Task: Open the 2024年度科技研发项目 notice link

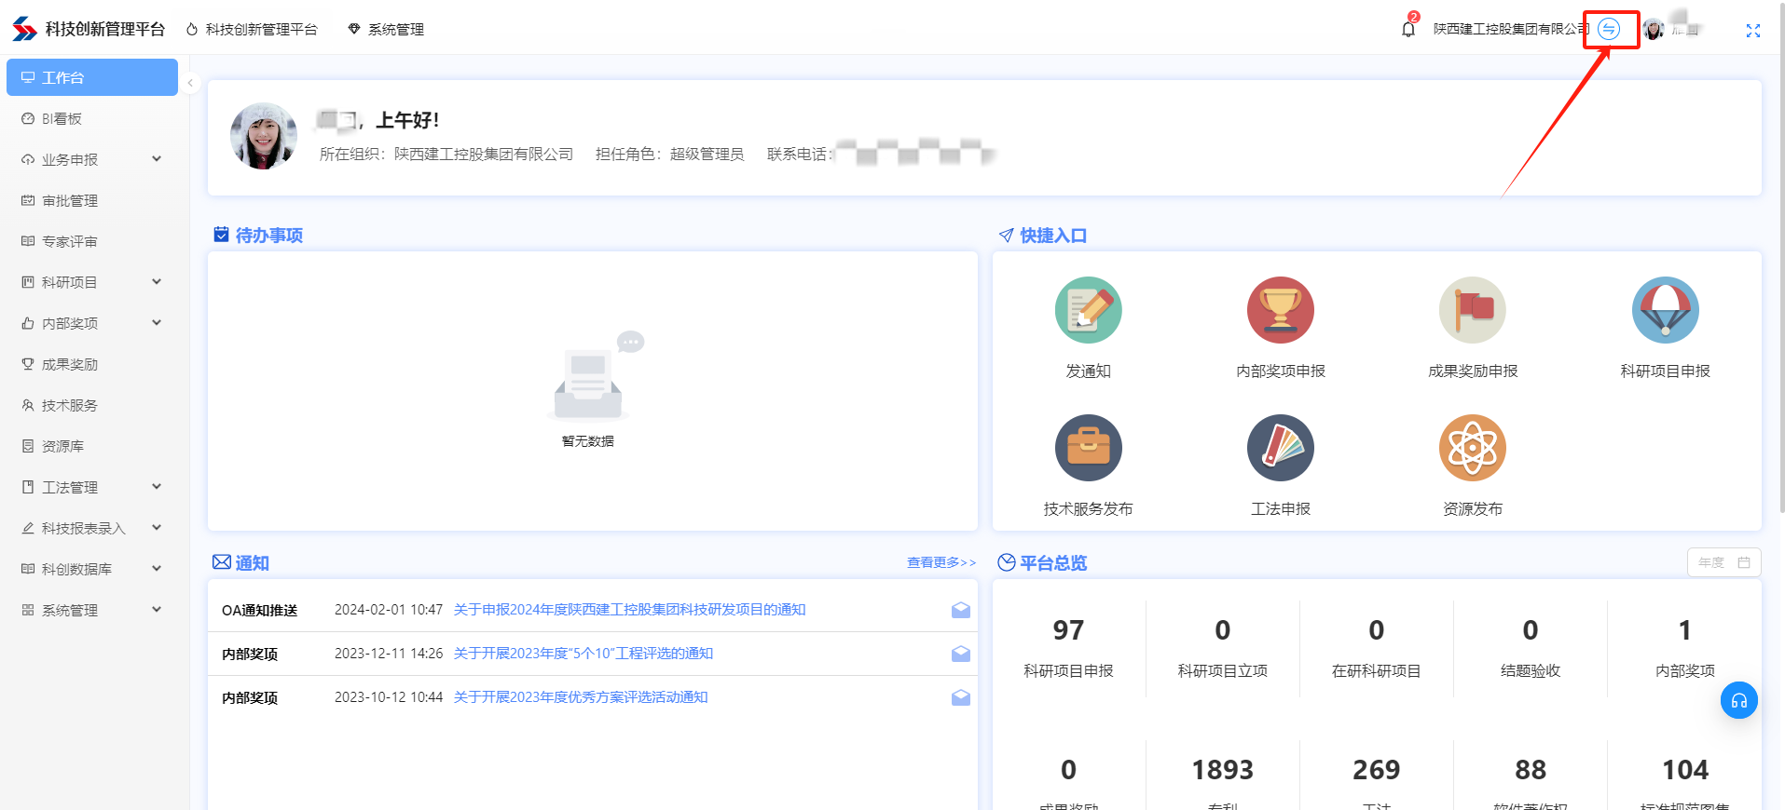Action: [x=629, y=610]
